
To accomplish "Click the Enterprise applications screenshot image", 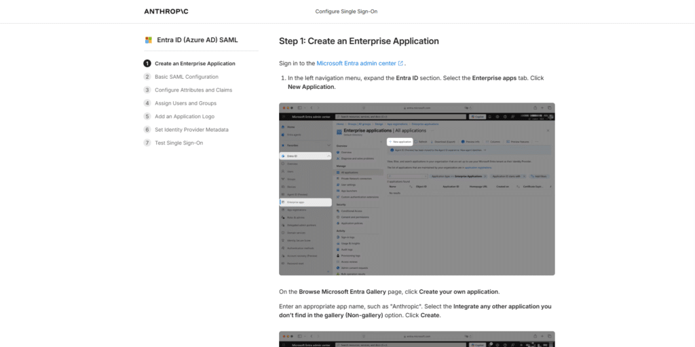I will coord(417,189).
